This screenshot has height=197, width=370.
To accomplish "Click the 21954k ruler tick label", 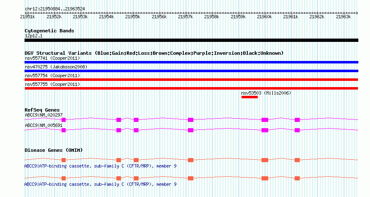I will click(x=106, y=17).
